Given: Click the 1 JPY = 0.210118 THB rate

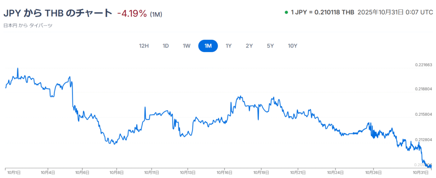Looking at the screenshot, I should point(322,12).
